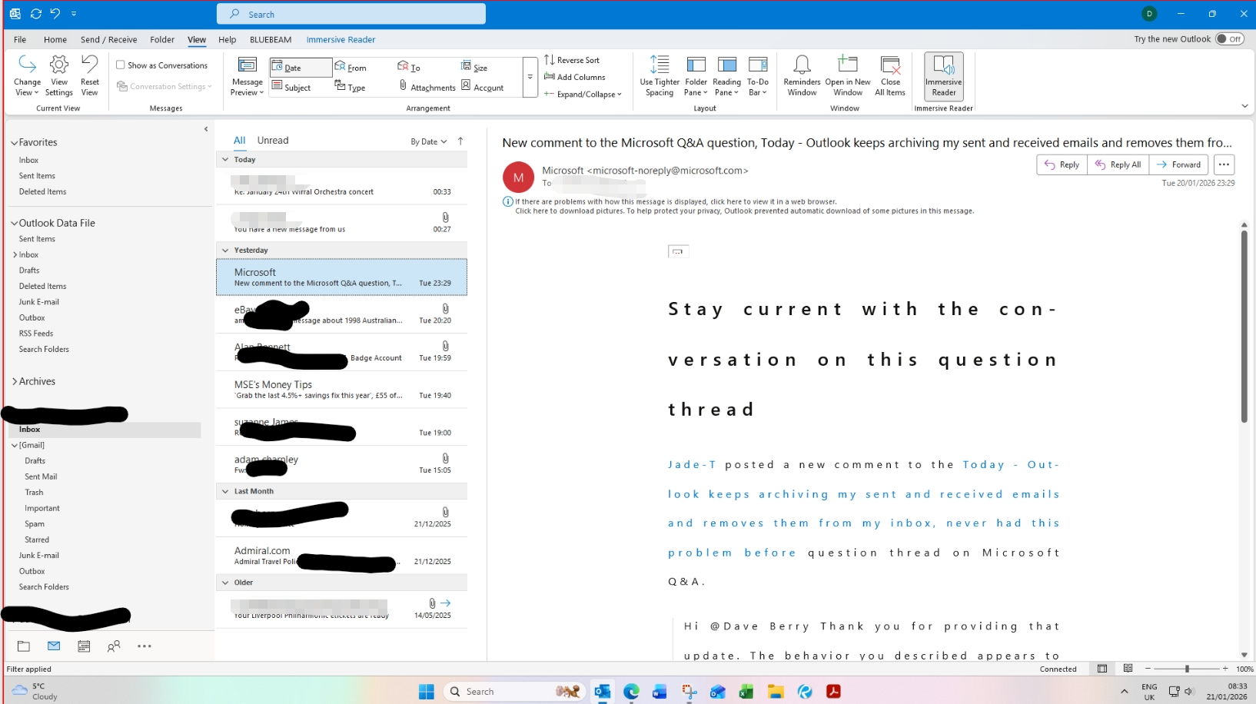Launch Immersive Reader from ribbon button
This screenshot has height=704, width=1256.
pos(944,75)
